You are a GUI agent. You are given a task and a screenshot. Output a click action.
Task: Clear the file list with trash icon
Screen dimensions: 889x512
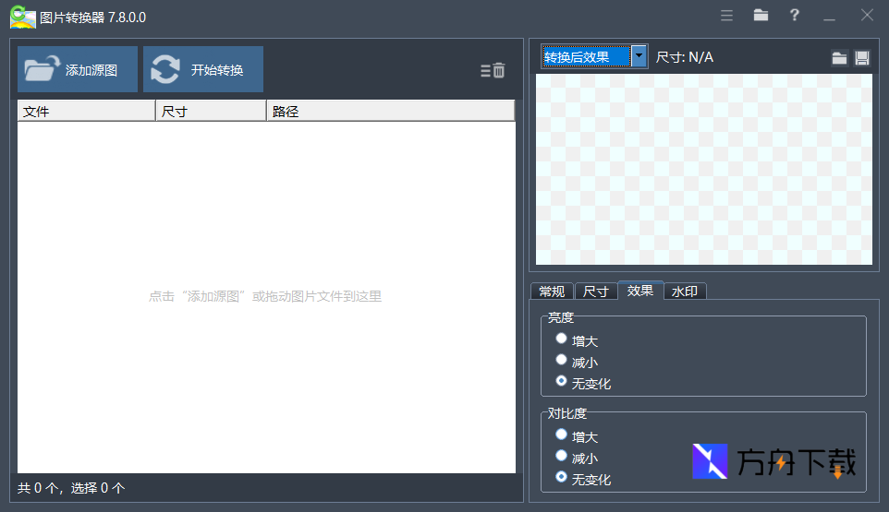click(493, 71)
